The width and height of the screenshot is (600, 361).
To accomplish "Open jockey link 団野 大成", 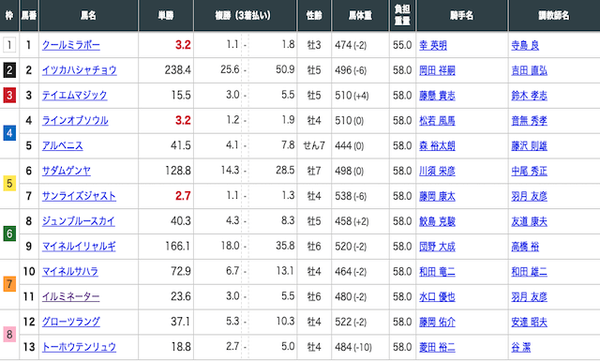I will pyautogui.click(x=437, y=247).
